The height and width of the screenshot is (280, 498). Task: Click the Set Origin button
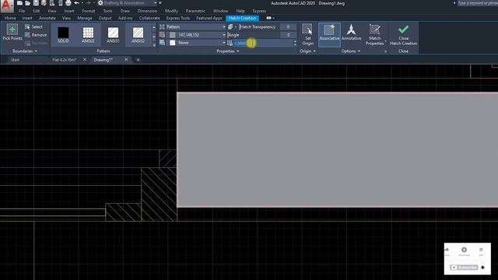(307, 34)
